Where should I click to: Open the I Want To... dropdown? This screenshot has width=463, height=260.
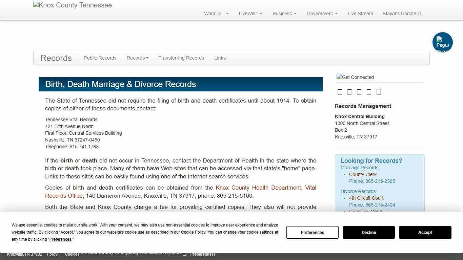215,14
